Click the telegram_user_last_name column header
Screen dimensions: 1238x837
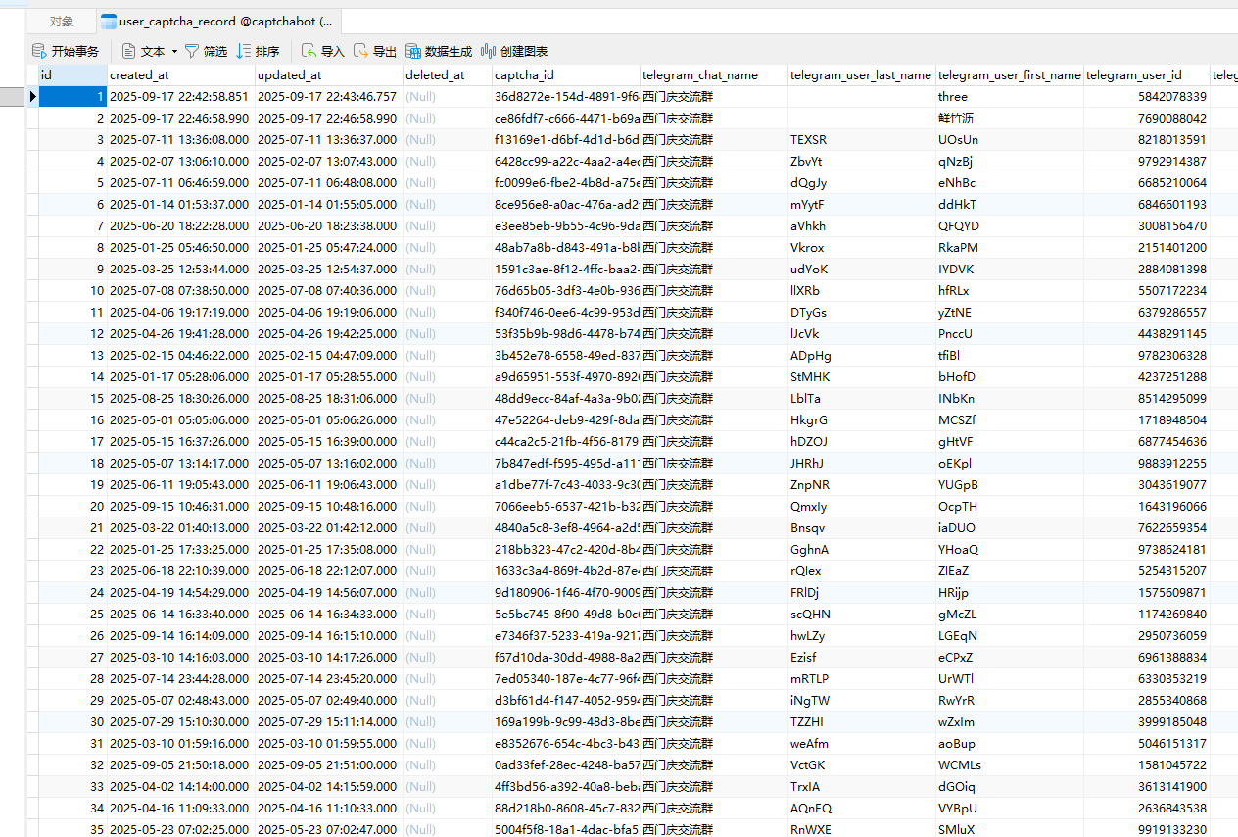(862, 74)
